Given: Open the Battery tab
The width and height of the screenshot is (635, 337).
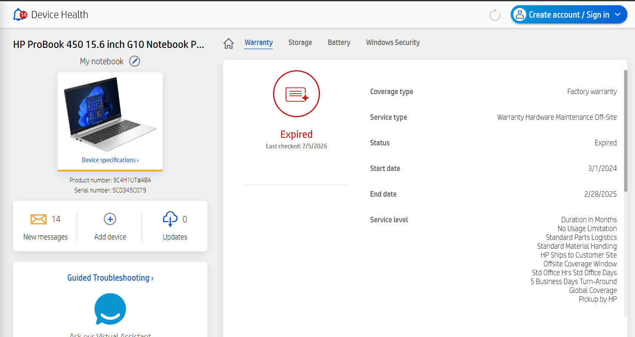Looking at the screenshot, I should click(x=339, y=42).
